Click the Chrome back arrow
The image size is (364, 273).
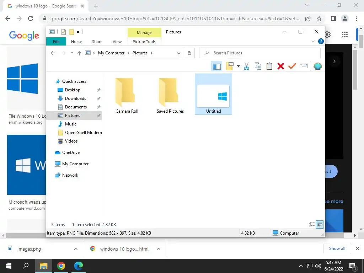pos(8,18)
